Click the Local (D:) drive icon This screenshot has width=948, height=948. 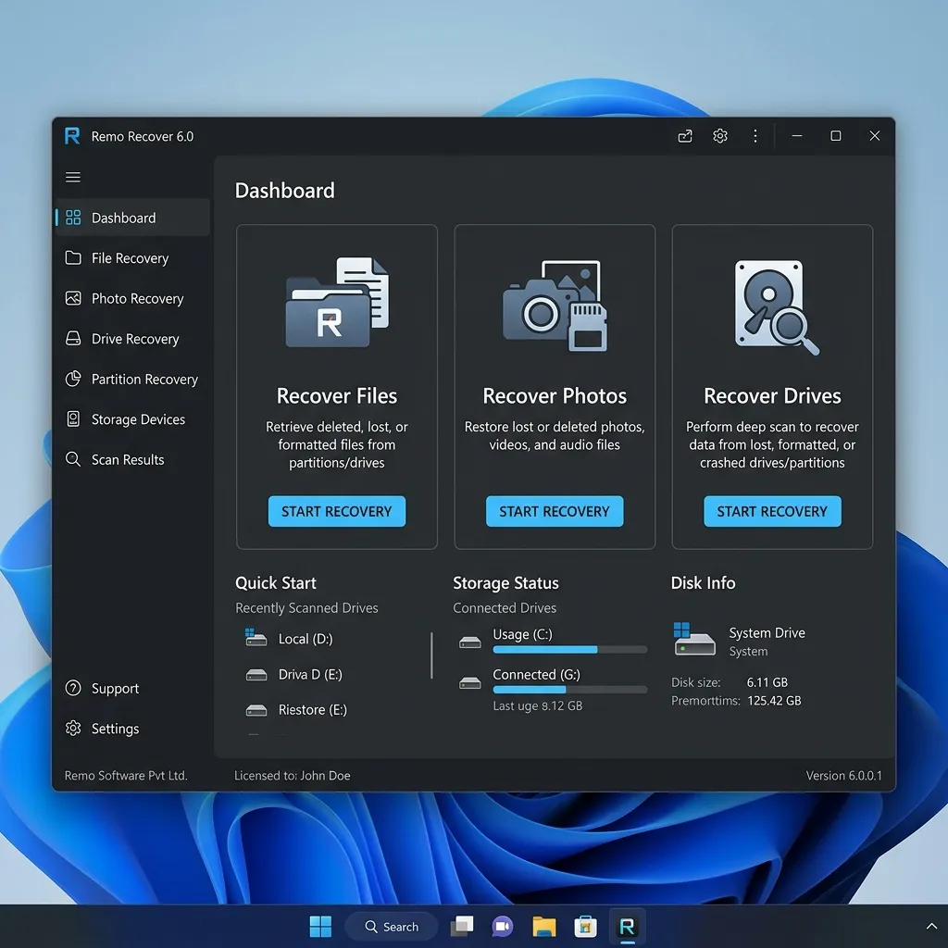pos(256,637)
